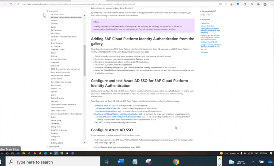This screenshot has width=274, height=166.
Task: Open the SAP Fiori sidebar entry
Action: tap(54, 20)
